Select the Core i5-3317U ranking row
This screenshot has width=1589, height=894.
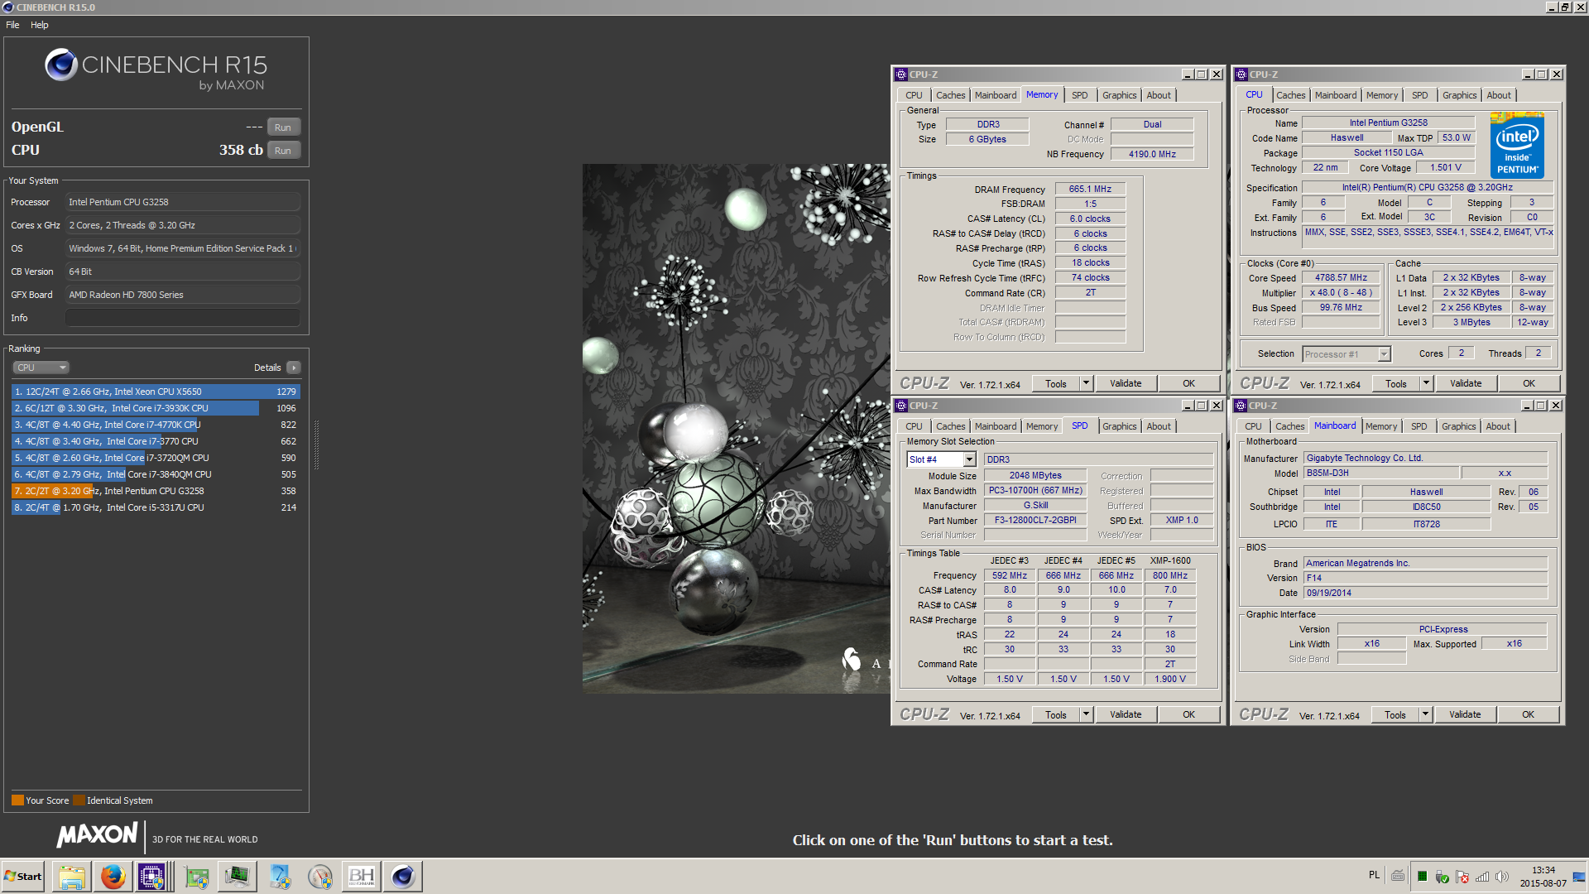point(156,507)
